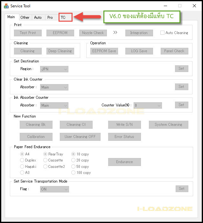Click the Service Tool app icon
This screenshot has height=223, width=203.
point(6,6)
